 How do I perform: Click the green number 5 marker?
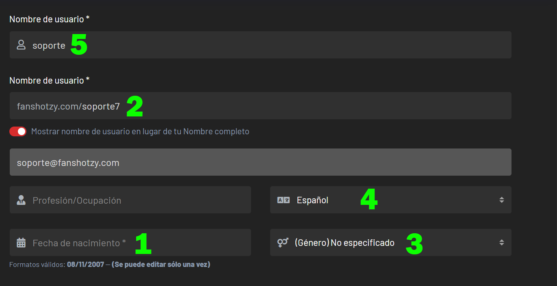[79, 45]
